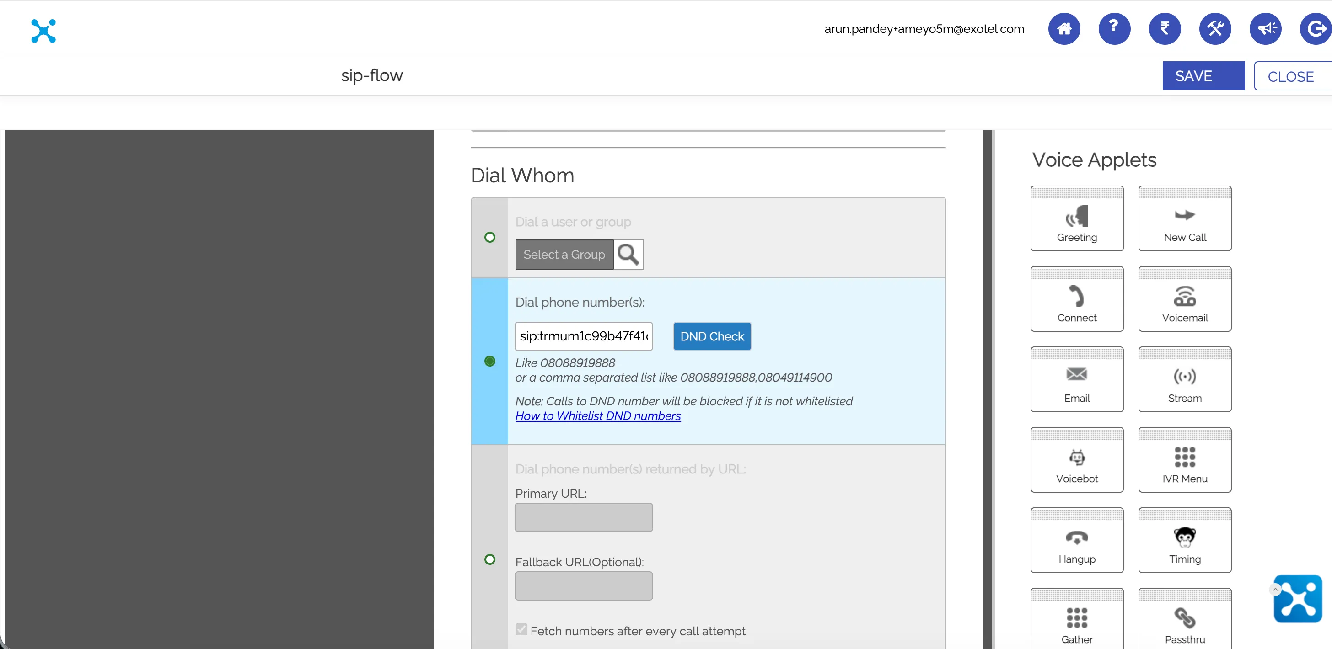Image resolution: width=1332 pixels, height=649 pixels.
Task: Open the Select a Group picker
Action: coord(564,254)
